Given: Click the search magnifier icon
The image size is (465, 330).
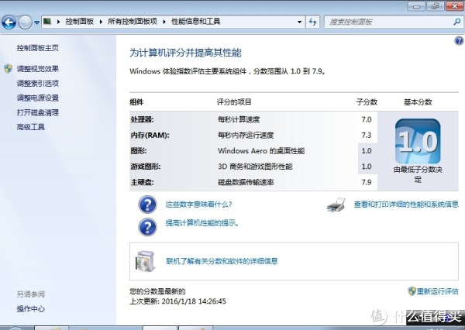Looking at the screenshot, I should pyautogui.click(x=457, y=22).
